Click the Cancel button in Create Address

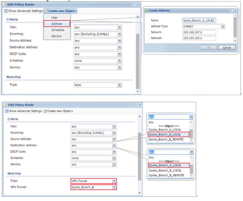point(227,48)
